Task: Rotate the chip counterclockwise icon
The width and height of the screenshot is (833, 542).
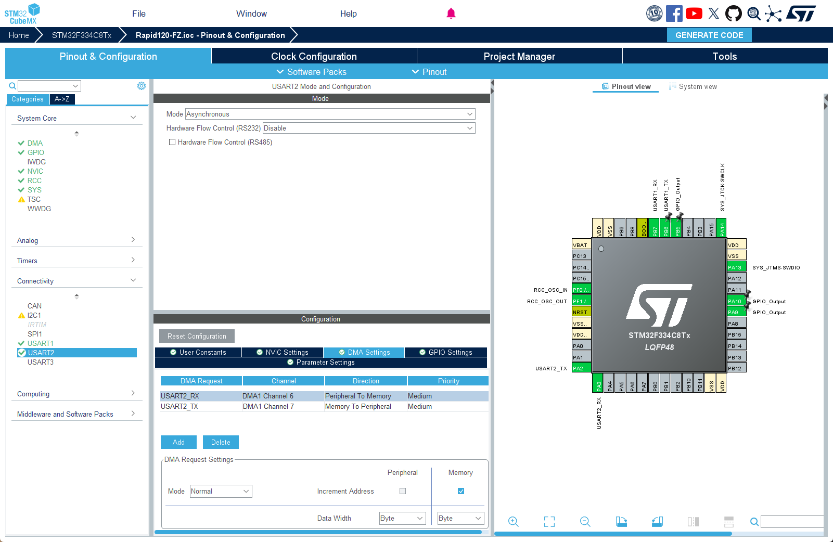Action: point(657,522)
